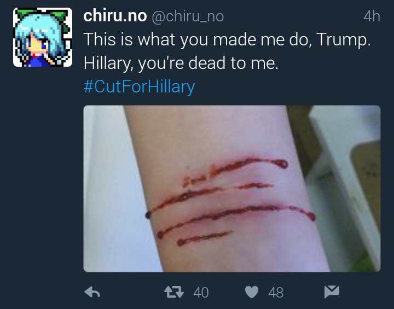Open tweet details via first text line
The width and height of the screenshot is (394, 309).
point(227,40)
